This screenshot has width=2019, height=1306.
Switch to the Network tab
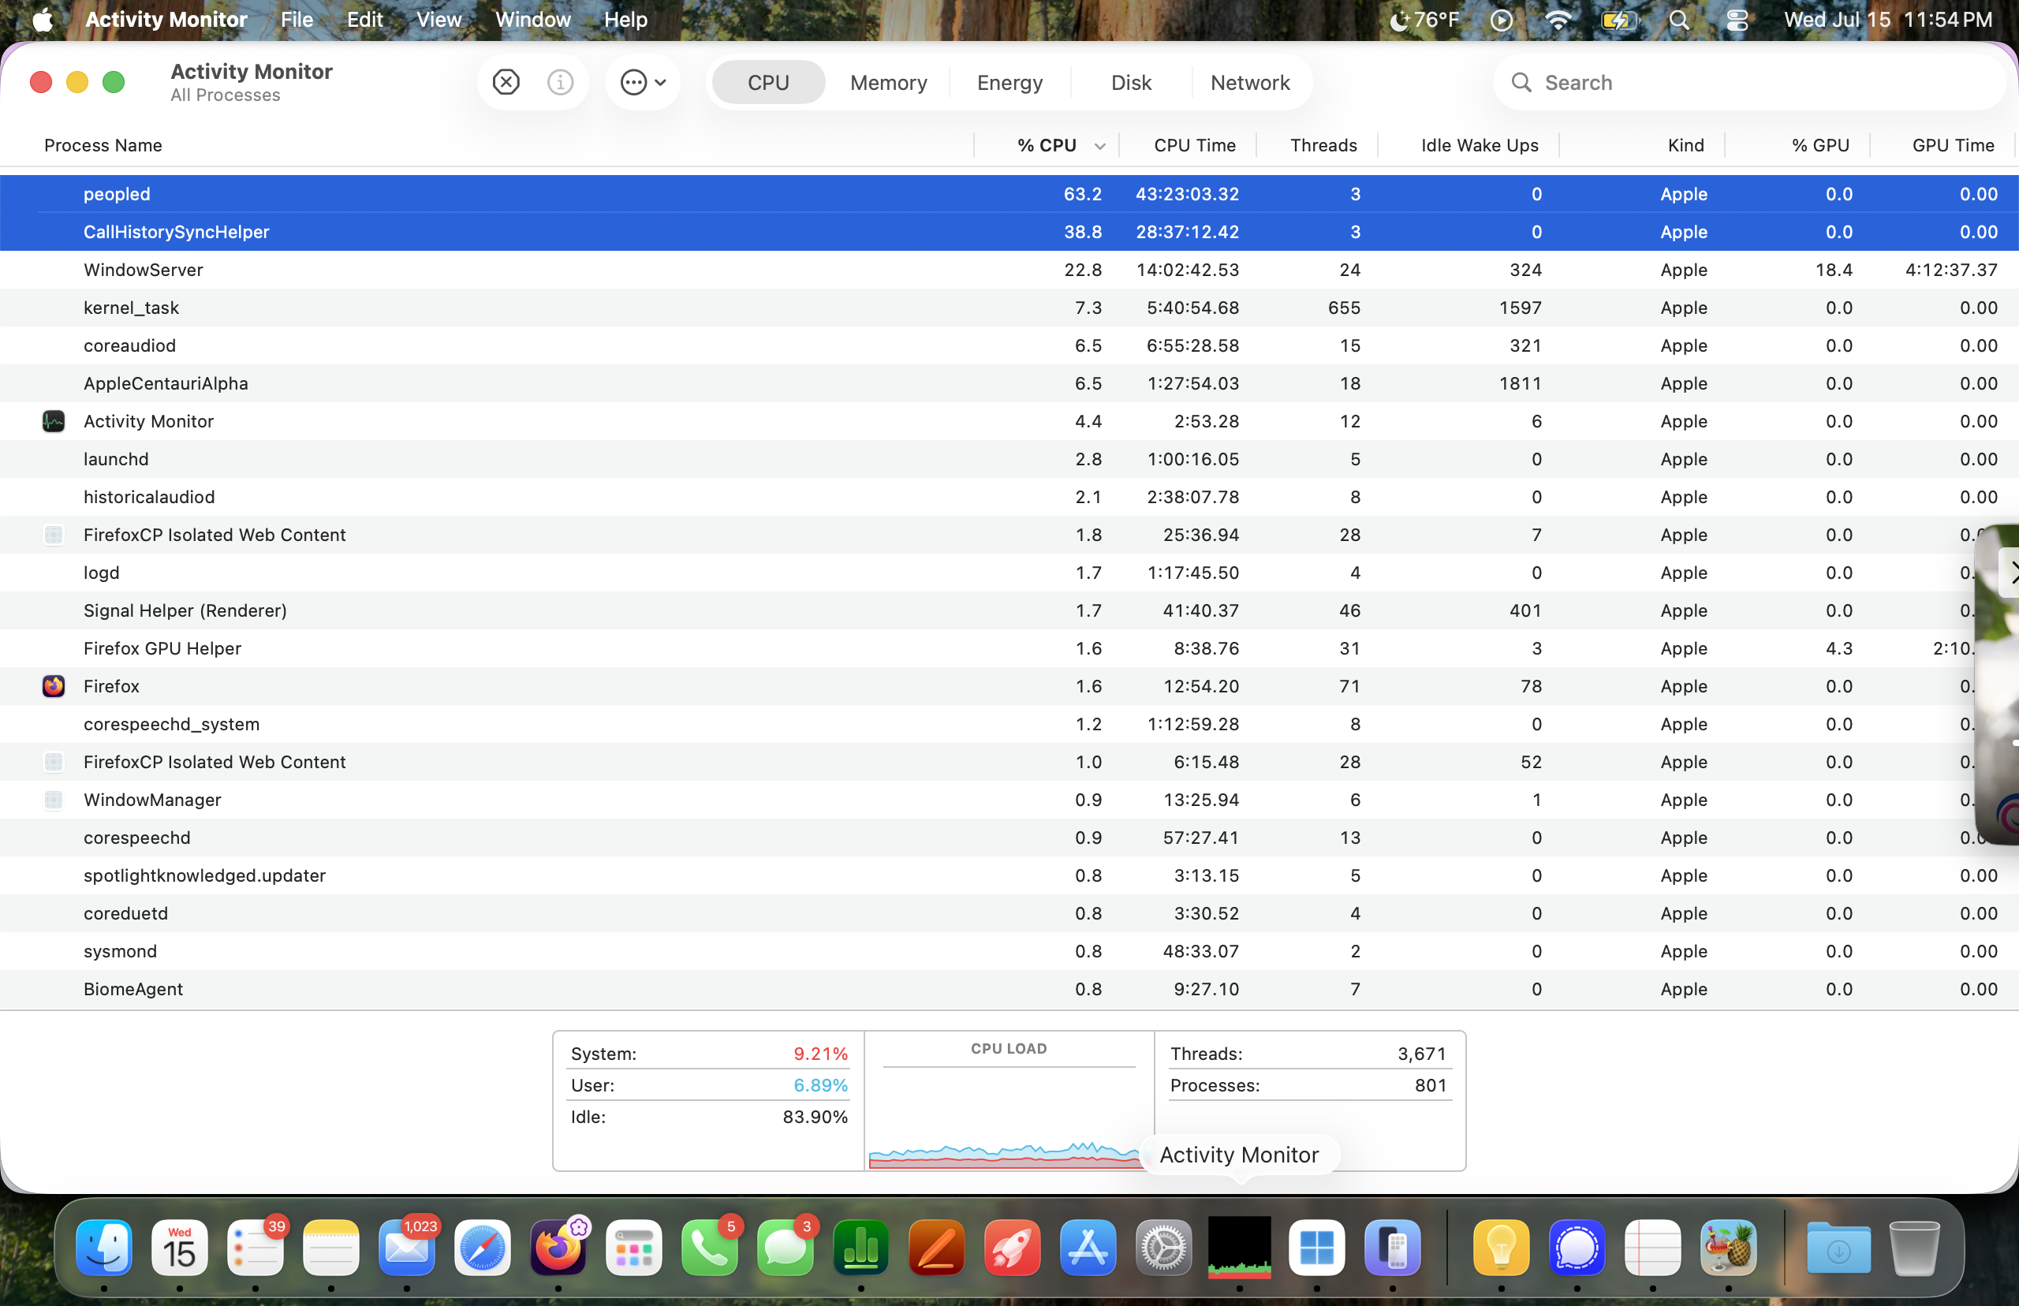point(1250,82)
